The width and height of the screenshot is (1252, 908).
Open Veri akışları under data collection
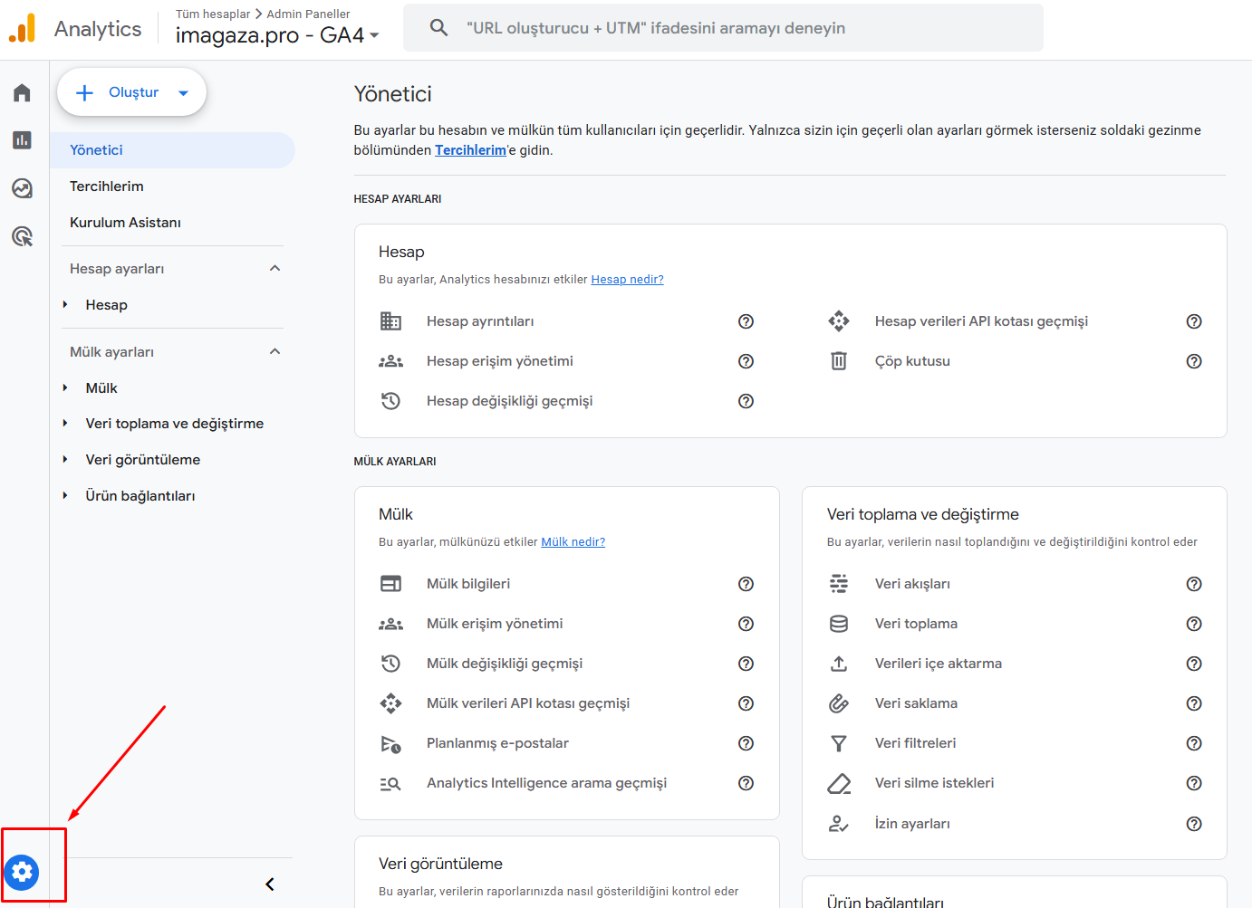[x=912, y=584]
